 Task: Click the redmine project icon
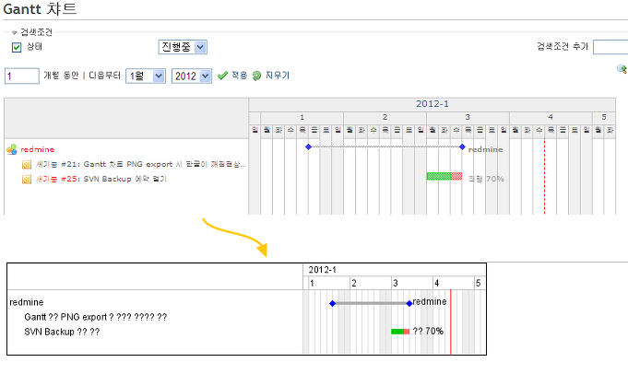click(x=12, y=149)
